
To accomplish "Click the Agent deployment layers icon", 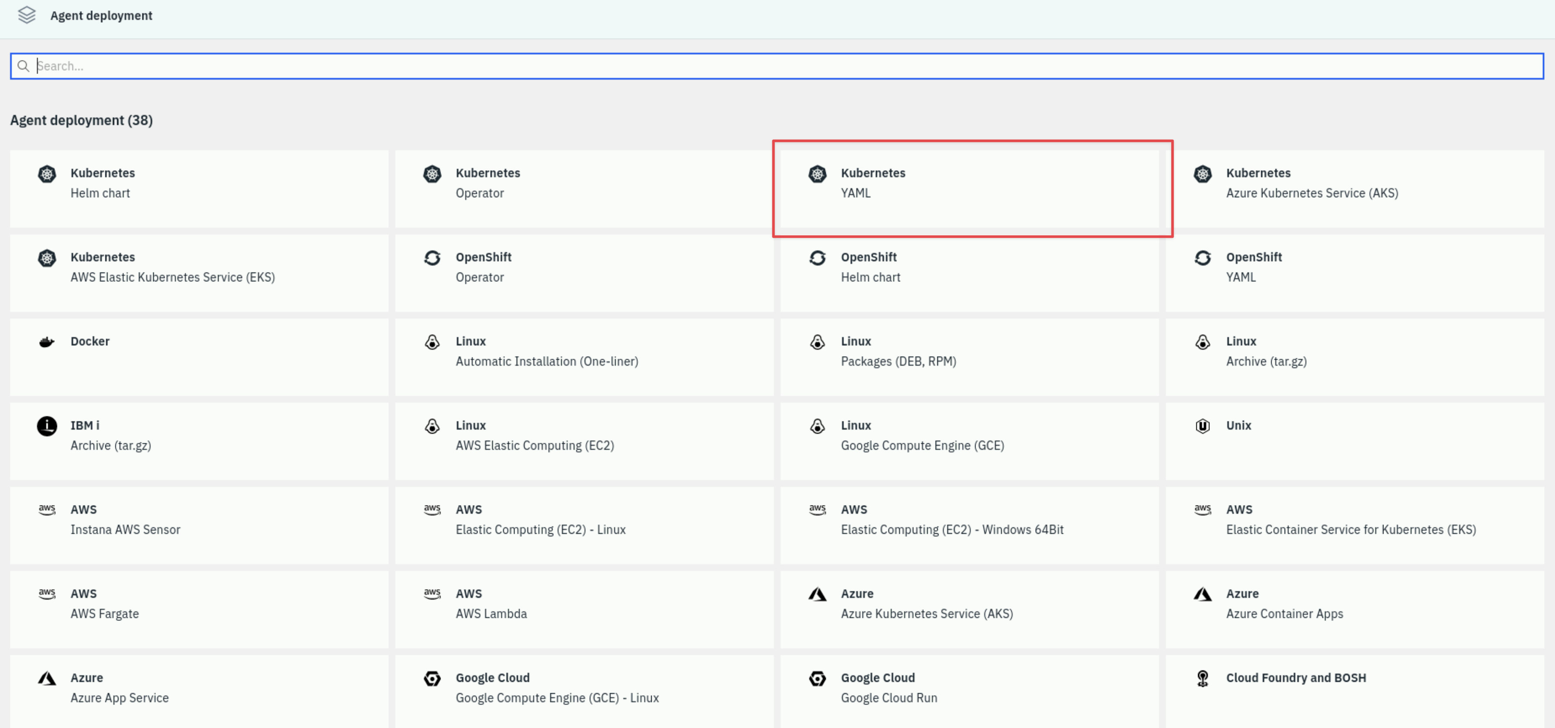I will [27, 15].
